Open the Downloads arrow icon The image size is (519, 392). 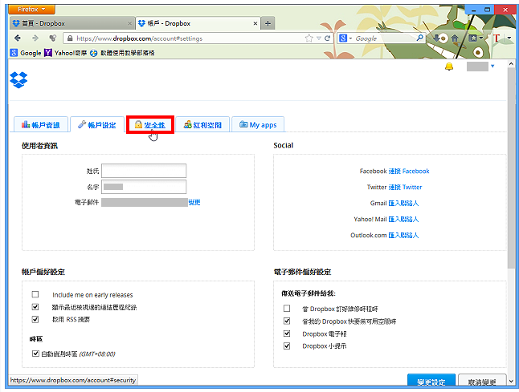point(436,38)
